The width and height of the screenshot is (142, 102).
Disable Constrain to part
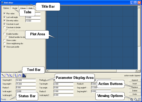pyautogui.click(x=5, y=24)
